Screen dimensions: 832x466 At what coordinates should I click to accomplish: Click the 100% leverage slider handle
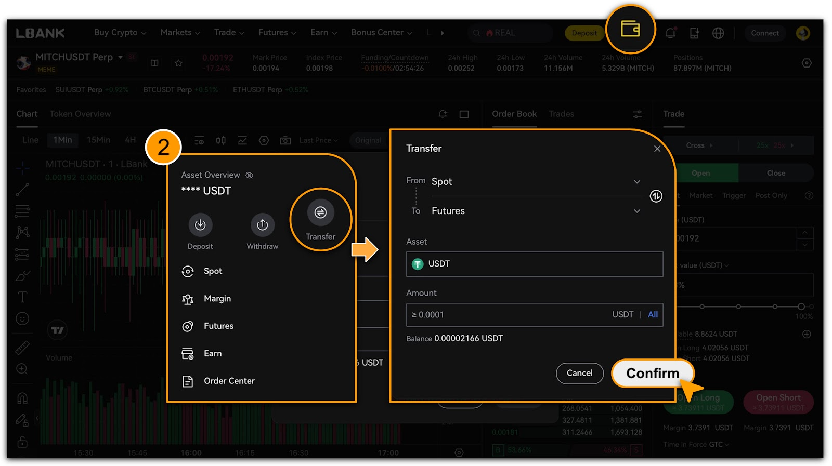click(801, 307)
